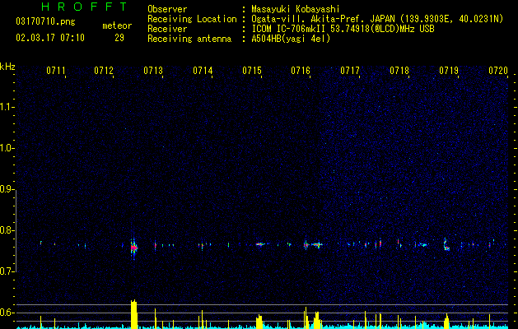
Task: Click the horizontal echo streak at 0715
Action: click(260, 244)
